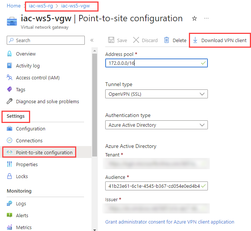251x231 pixels.
Task: Click the Delete button label
Action: [x=180, y=40]
